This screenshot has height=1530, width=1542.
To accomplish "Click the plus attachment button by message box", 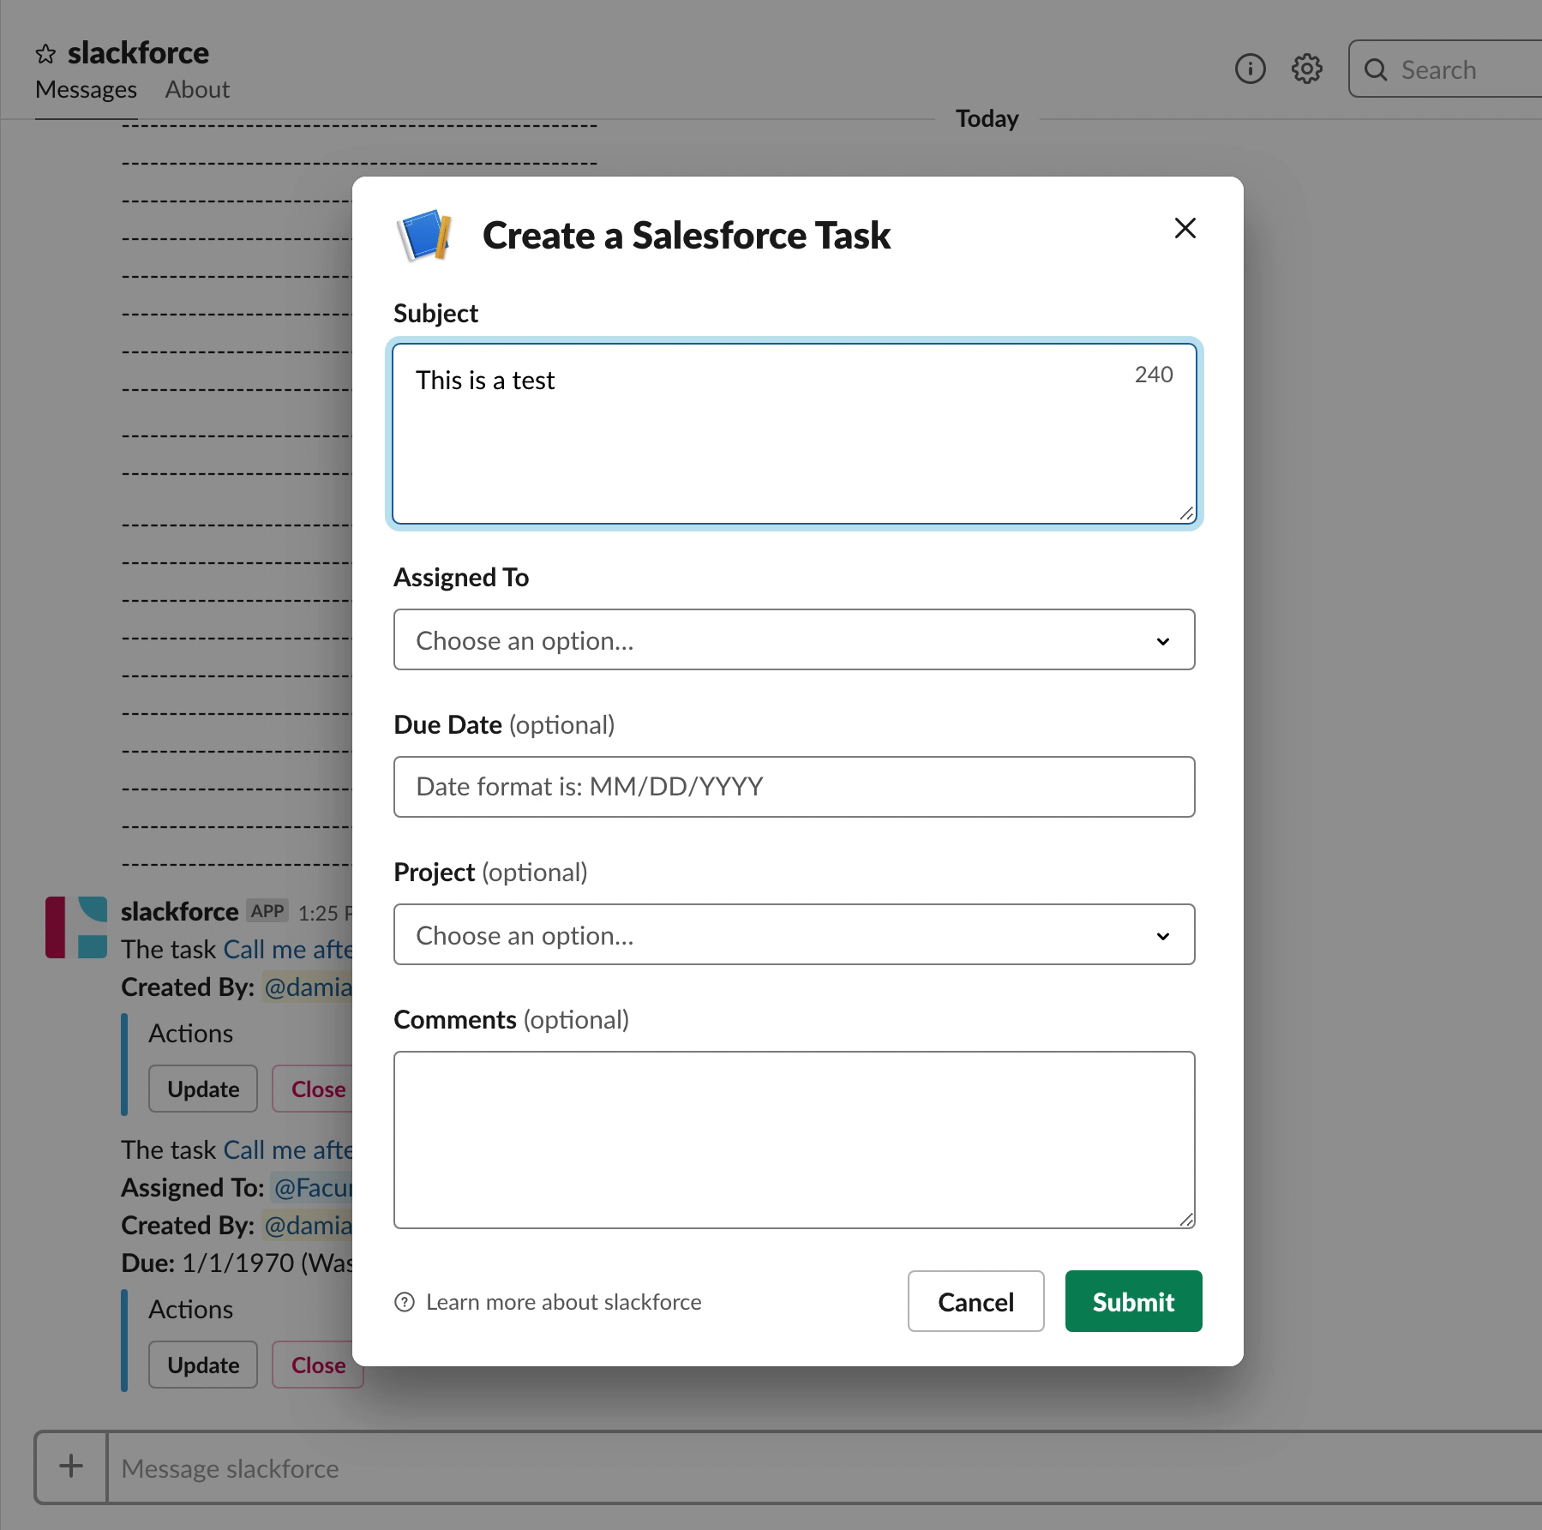I will click(x=71, y=1467).
